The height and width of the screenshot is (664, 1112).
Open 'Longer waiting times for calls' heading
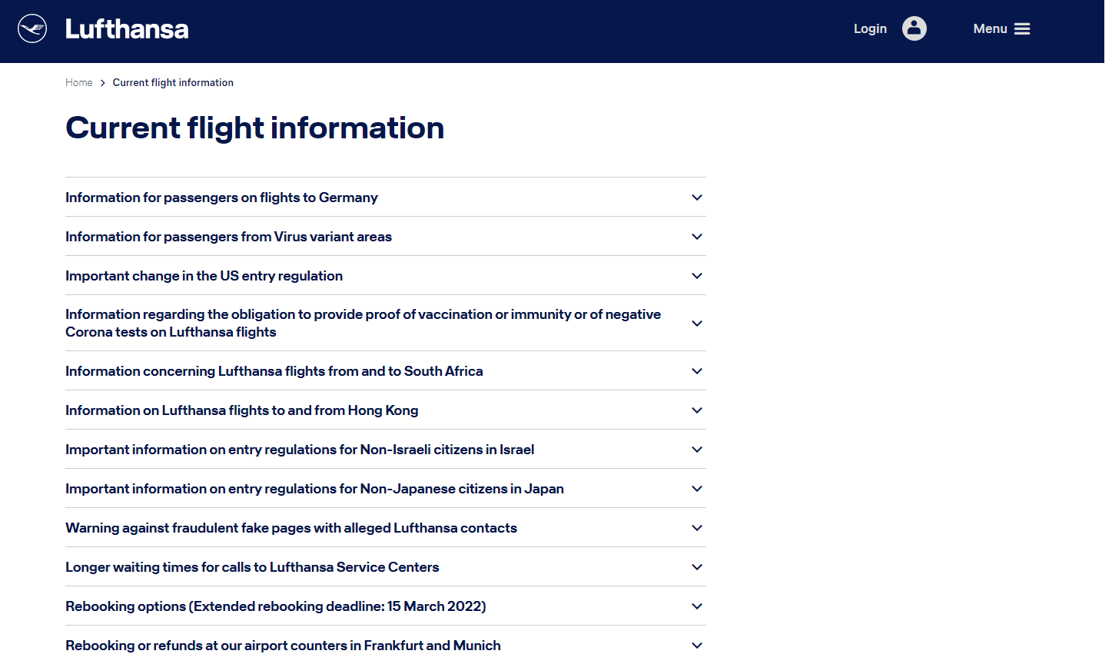(252, 567)
